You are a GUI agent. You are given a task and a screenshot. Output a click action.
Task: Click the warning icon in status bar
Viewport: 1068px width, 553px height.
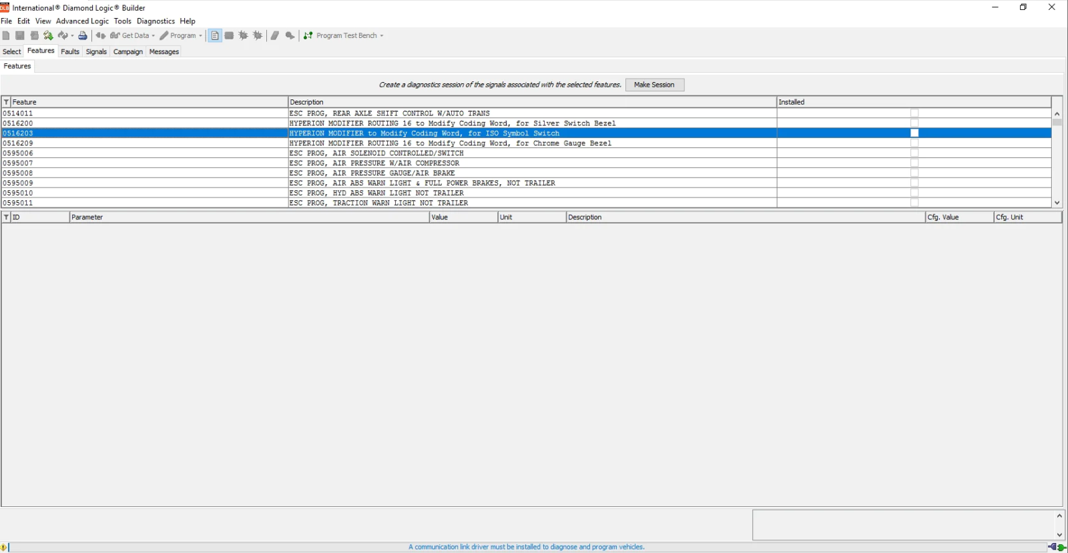click(4, 547)
